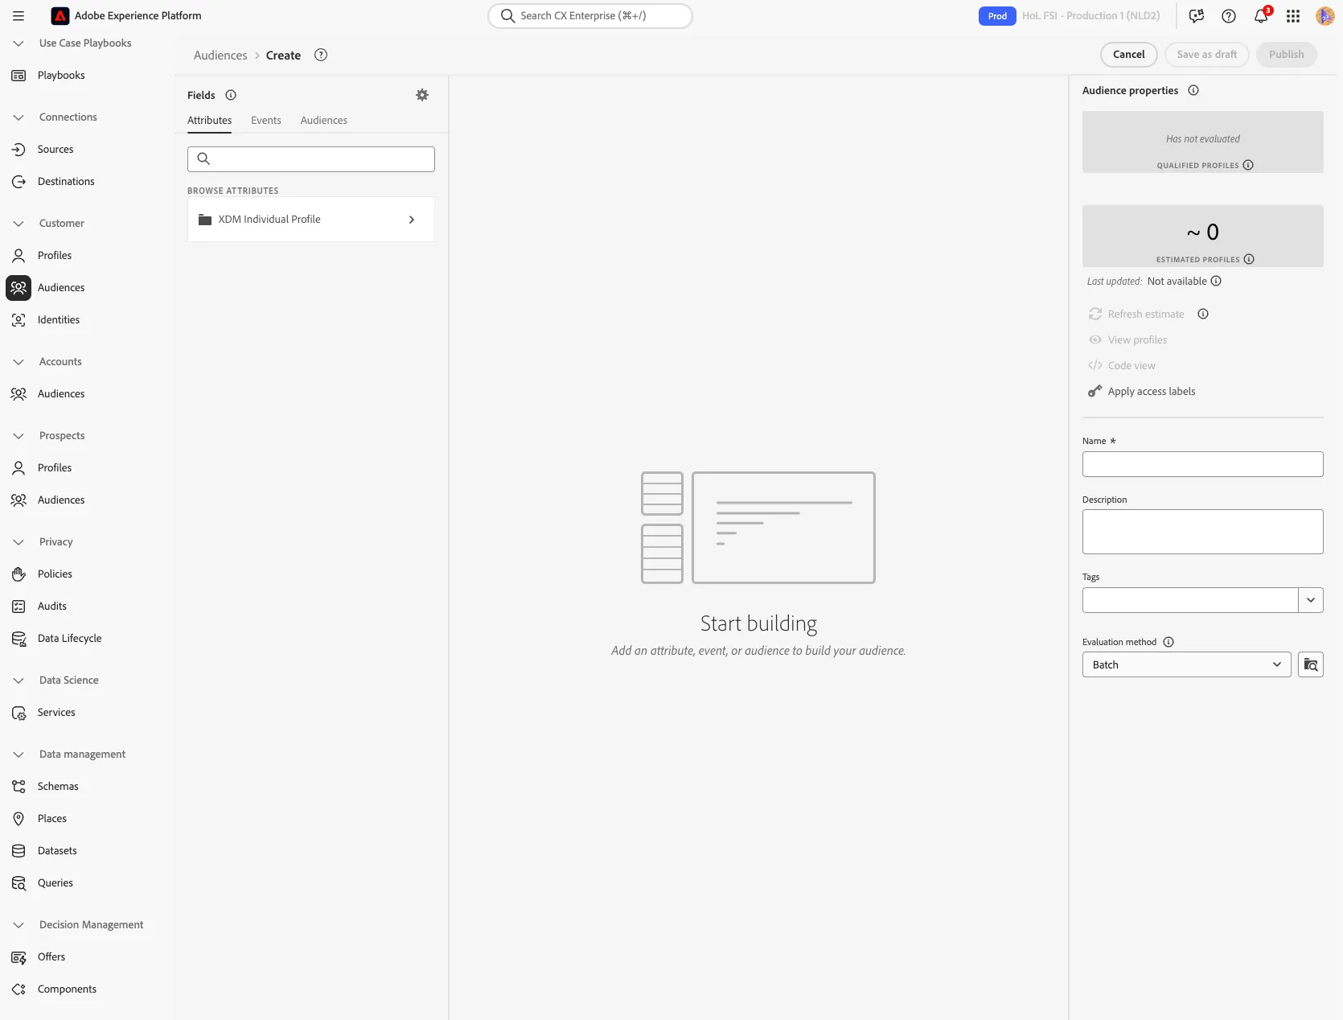This screenshot has width=1343, height=1020.
Task: Click the Cancel button
Action: 1129,55
